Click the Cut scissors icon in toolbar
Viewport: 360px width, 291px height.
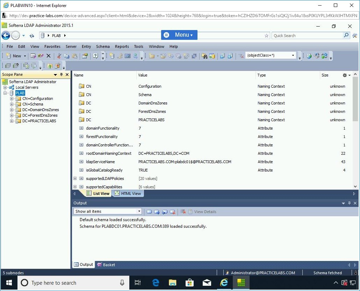pyautogui.click(x=59, y=56)
